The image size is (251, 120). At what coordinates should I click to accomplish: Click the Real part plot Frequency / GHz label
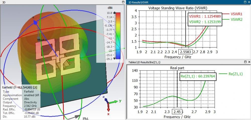(177, 117)
